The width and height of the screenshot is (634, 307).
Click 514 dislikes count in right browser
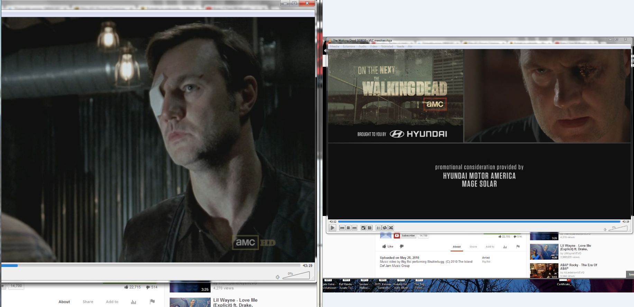click(x=517, y=236)
